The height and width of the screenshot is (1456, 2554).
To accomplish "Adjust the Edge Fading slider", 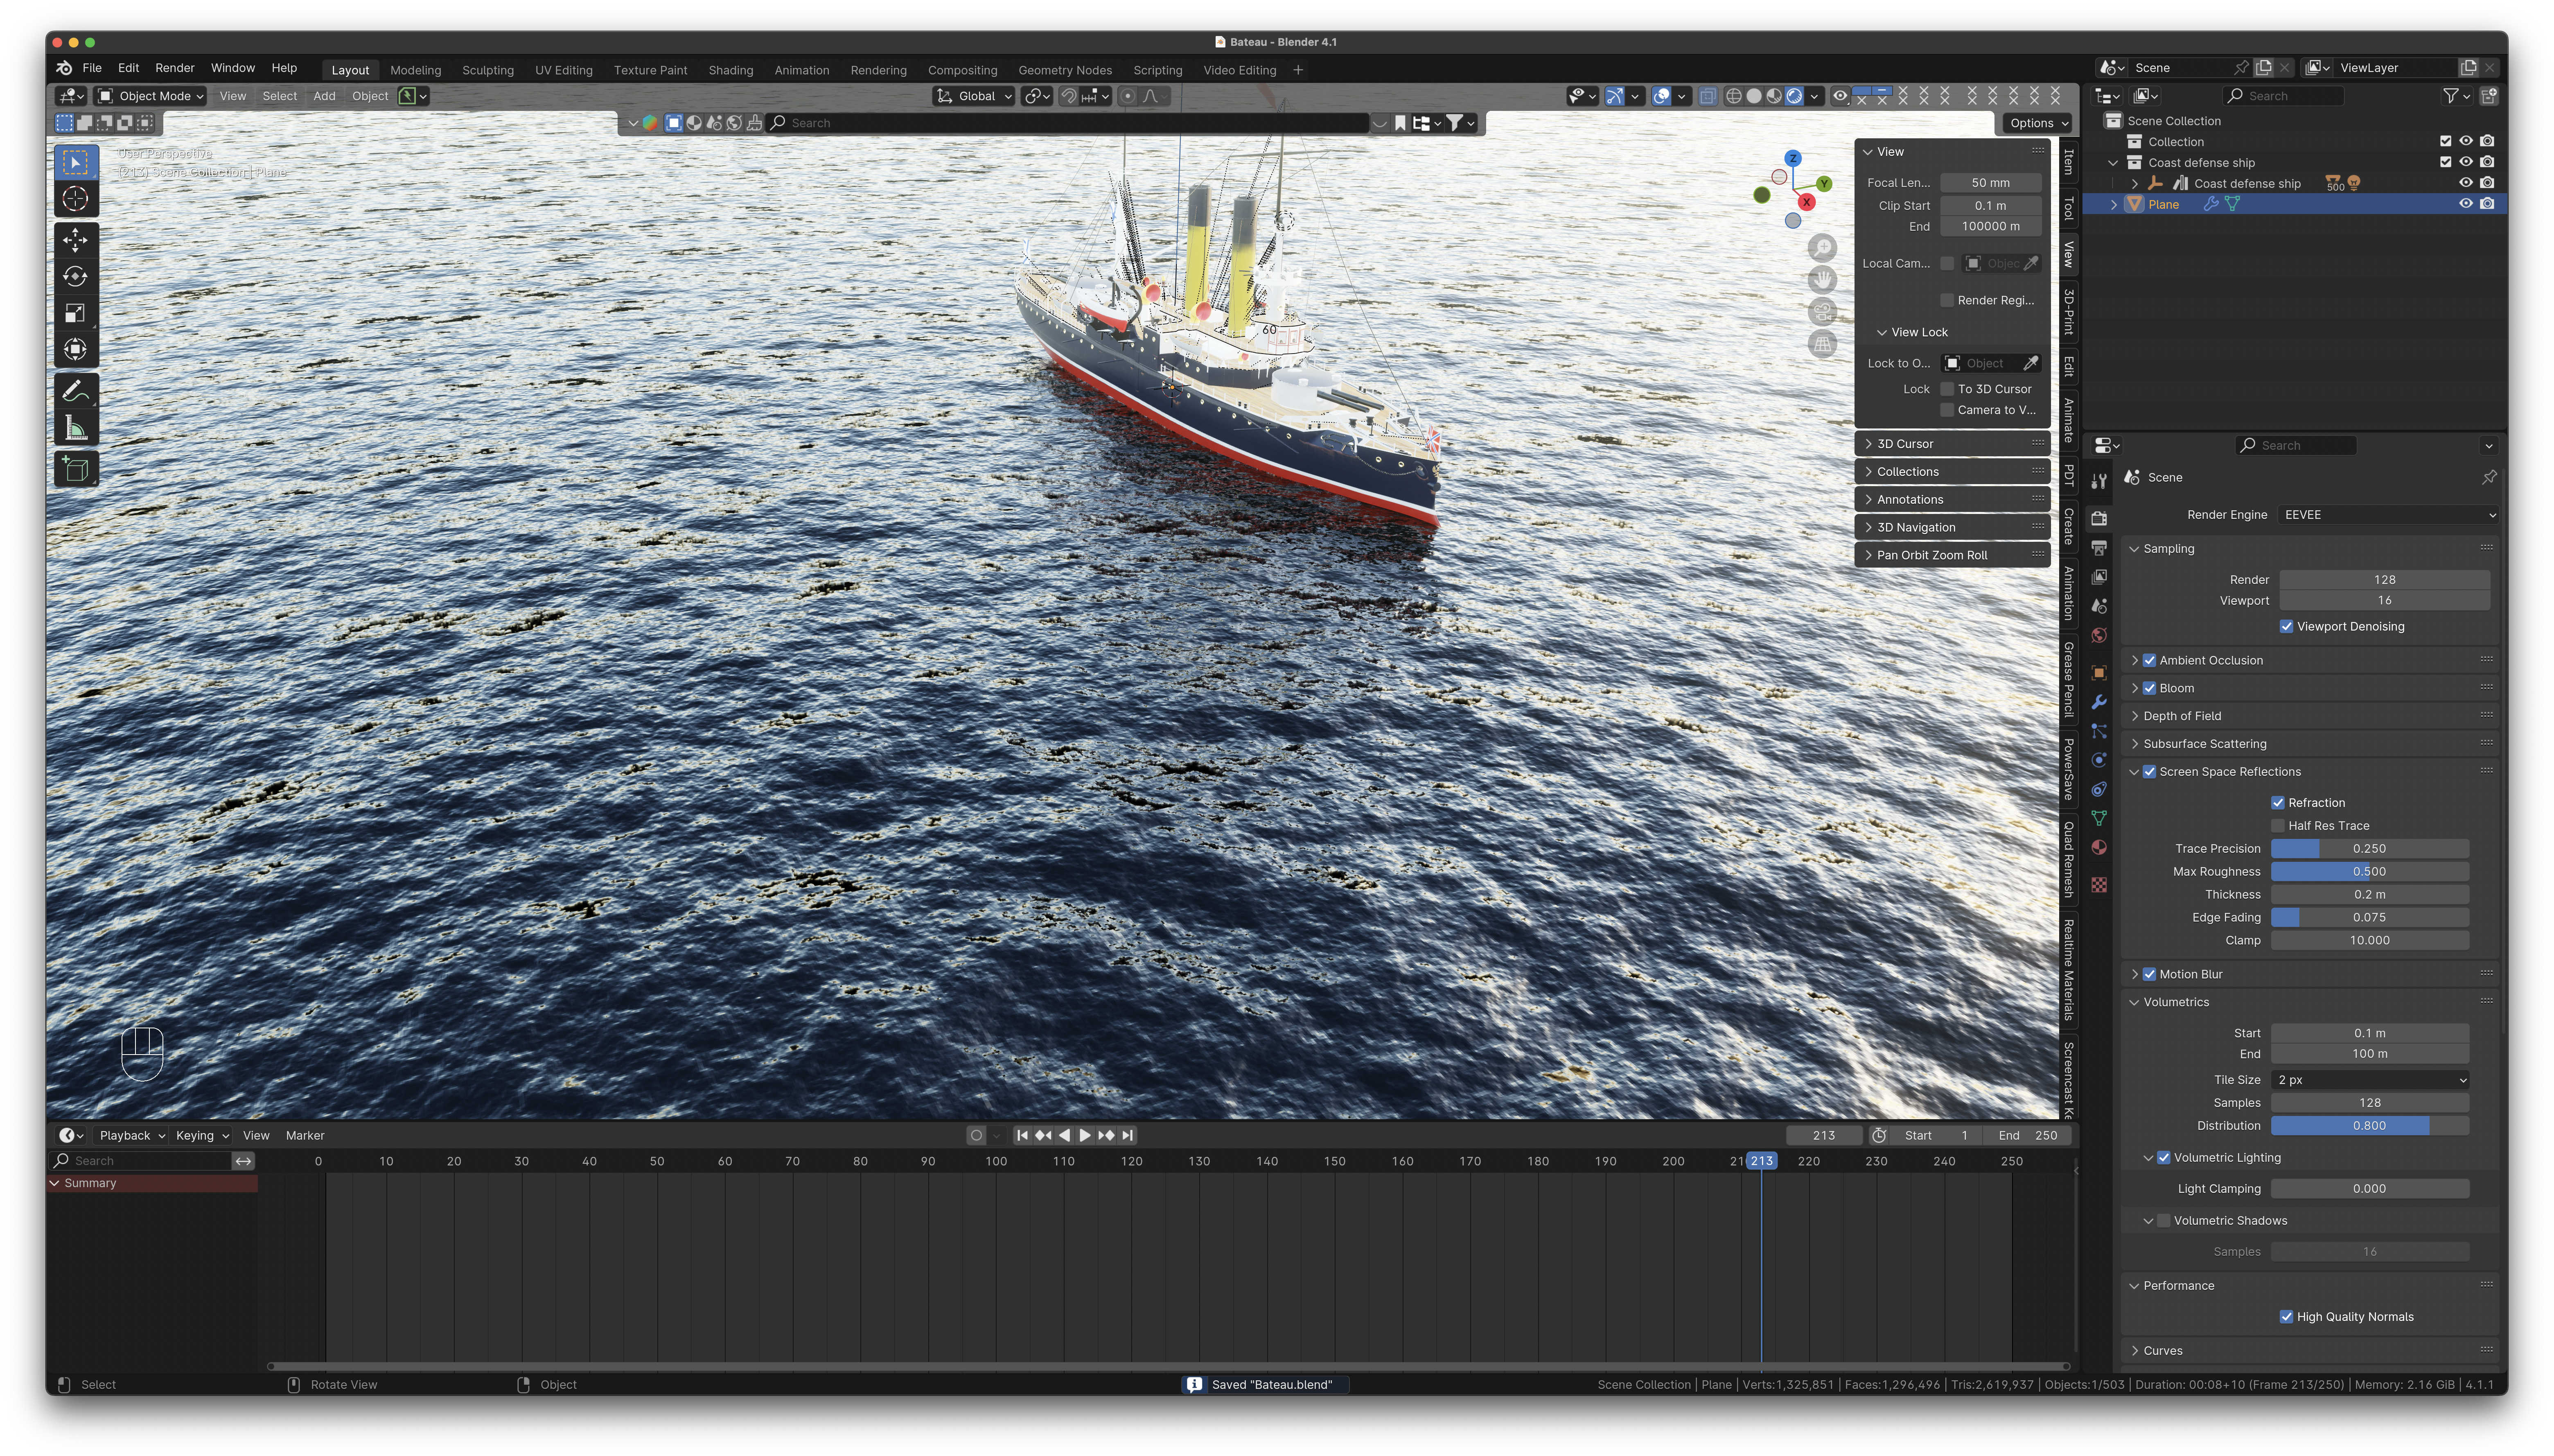I will pos(2370,918).
